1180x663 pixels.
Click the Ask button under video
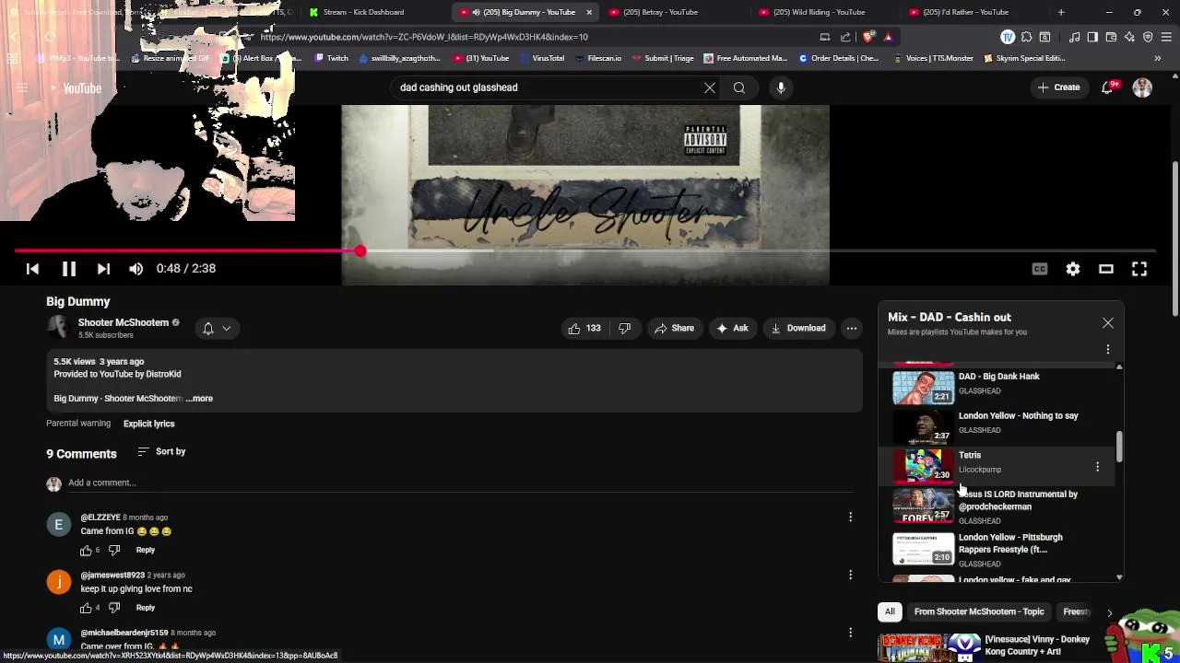pyautogui.click(x=735, y=328)
